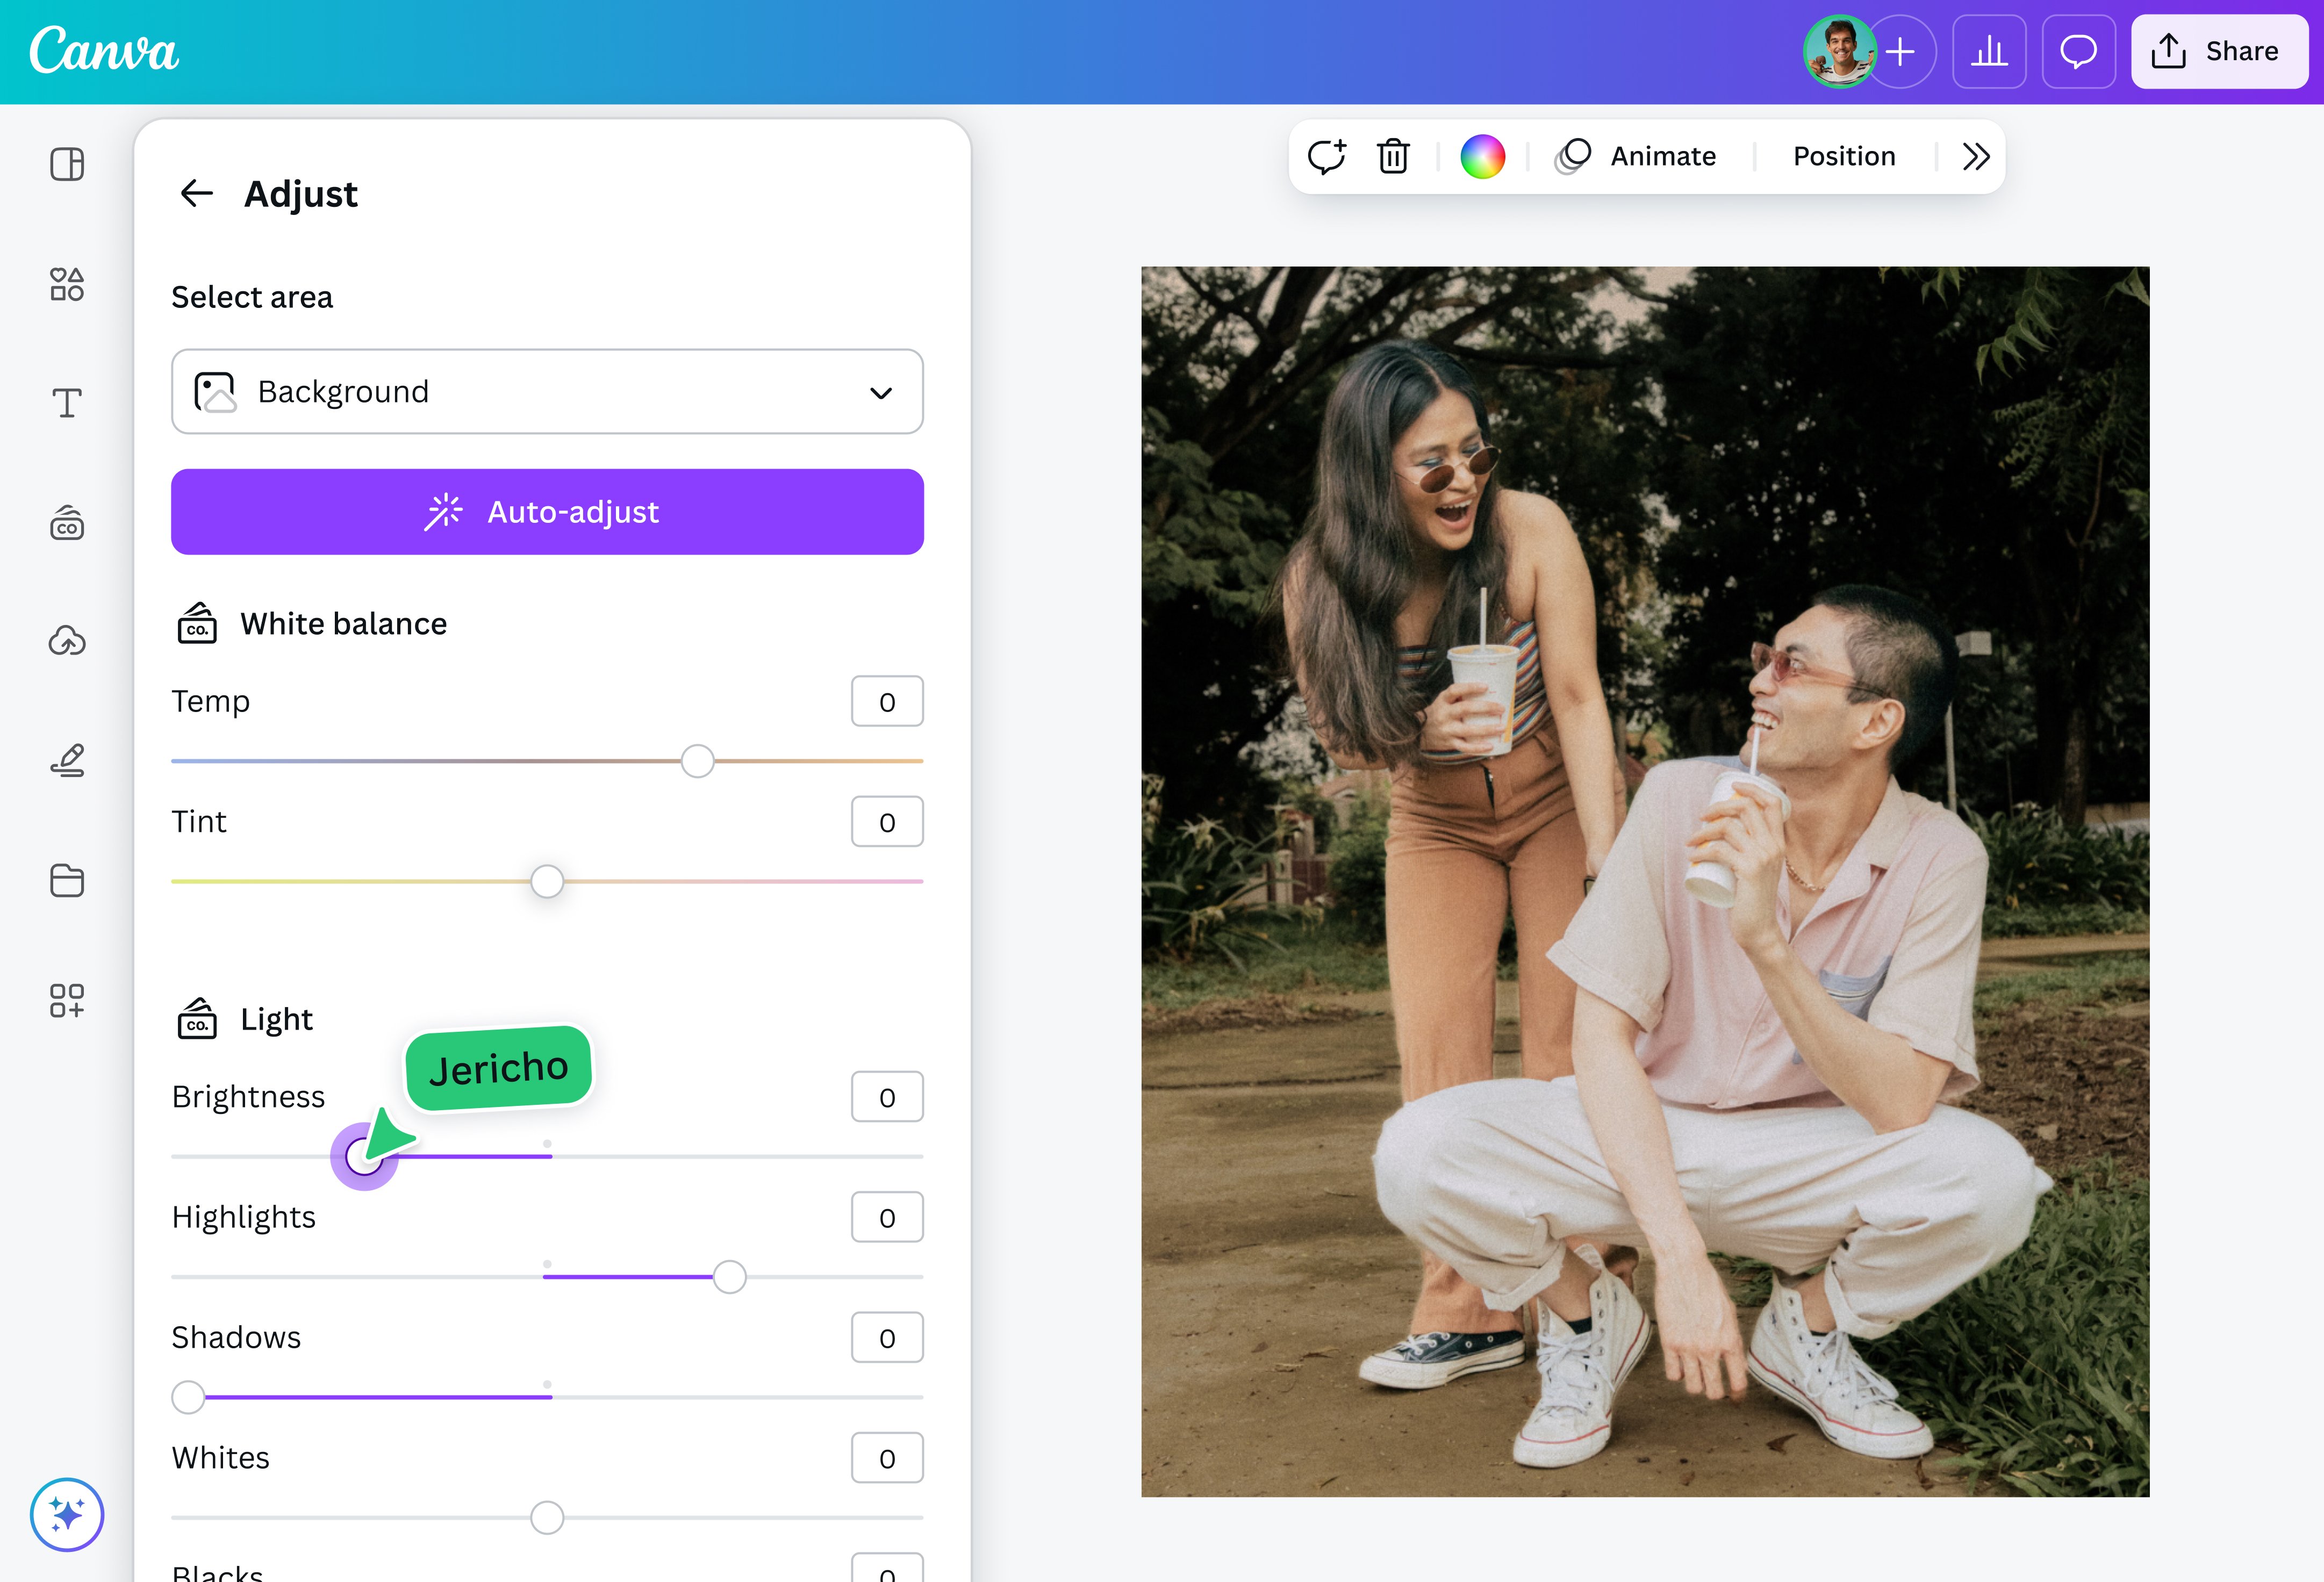Delete the image with trash icon
Viewport: 2324px width, 1582px height.
pos(1393,157)
